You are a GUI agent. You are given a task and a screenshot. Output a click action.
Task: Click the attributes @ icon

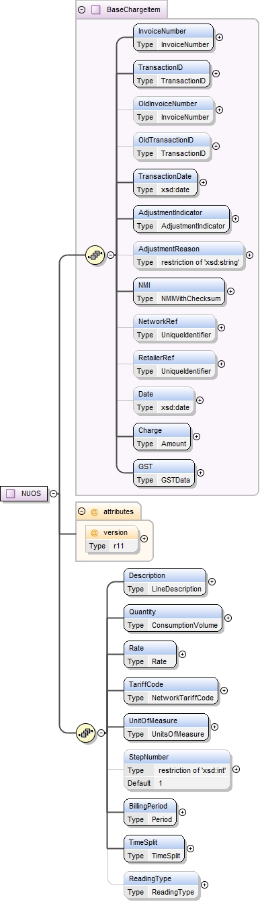coord(95,511)
